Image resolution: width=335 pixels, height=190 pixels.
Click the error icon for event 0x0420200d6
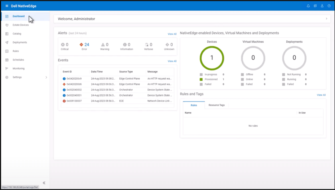click(x=64, y=84)
